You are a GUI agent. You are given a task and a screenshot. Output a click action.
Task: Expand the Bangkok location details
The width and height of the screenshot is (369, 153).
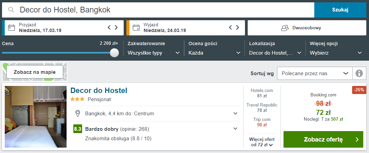coord(235,114)
